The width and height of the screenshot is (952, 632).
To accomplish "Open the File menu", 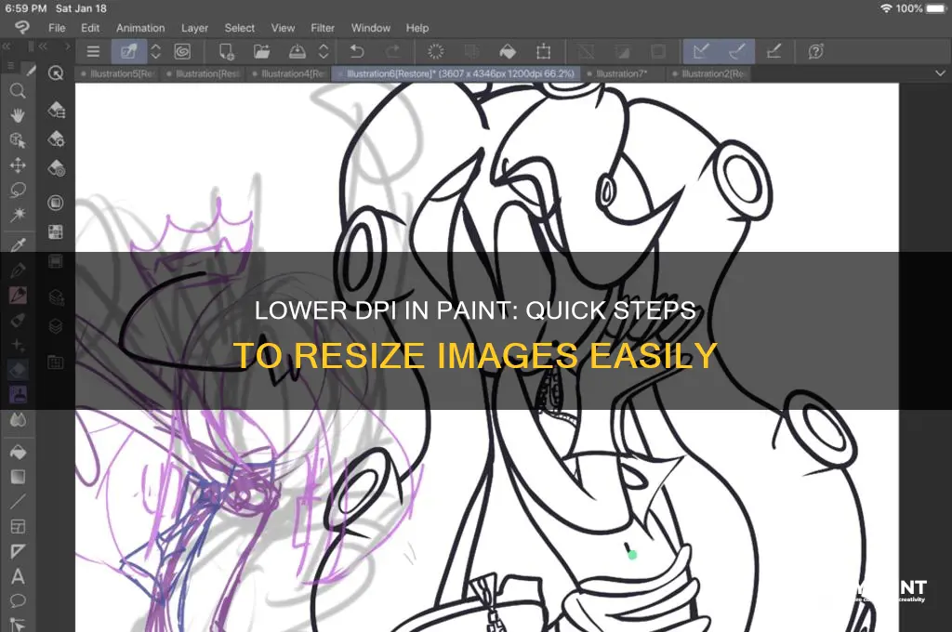I will 57,28.
